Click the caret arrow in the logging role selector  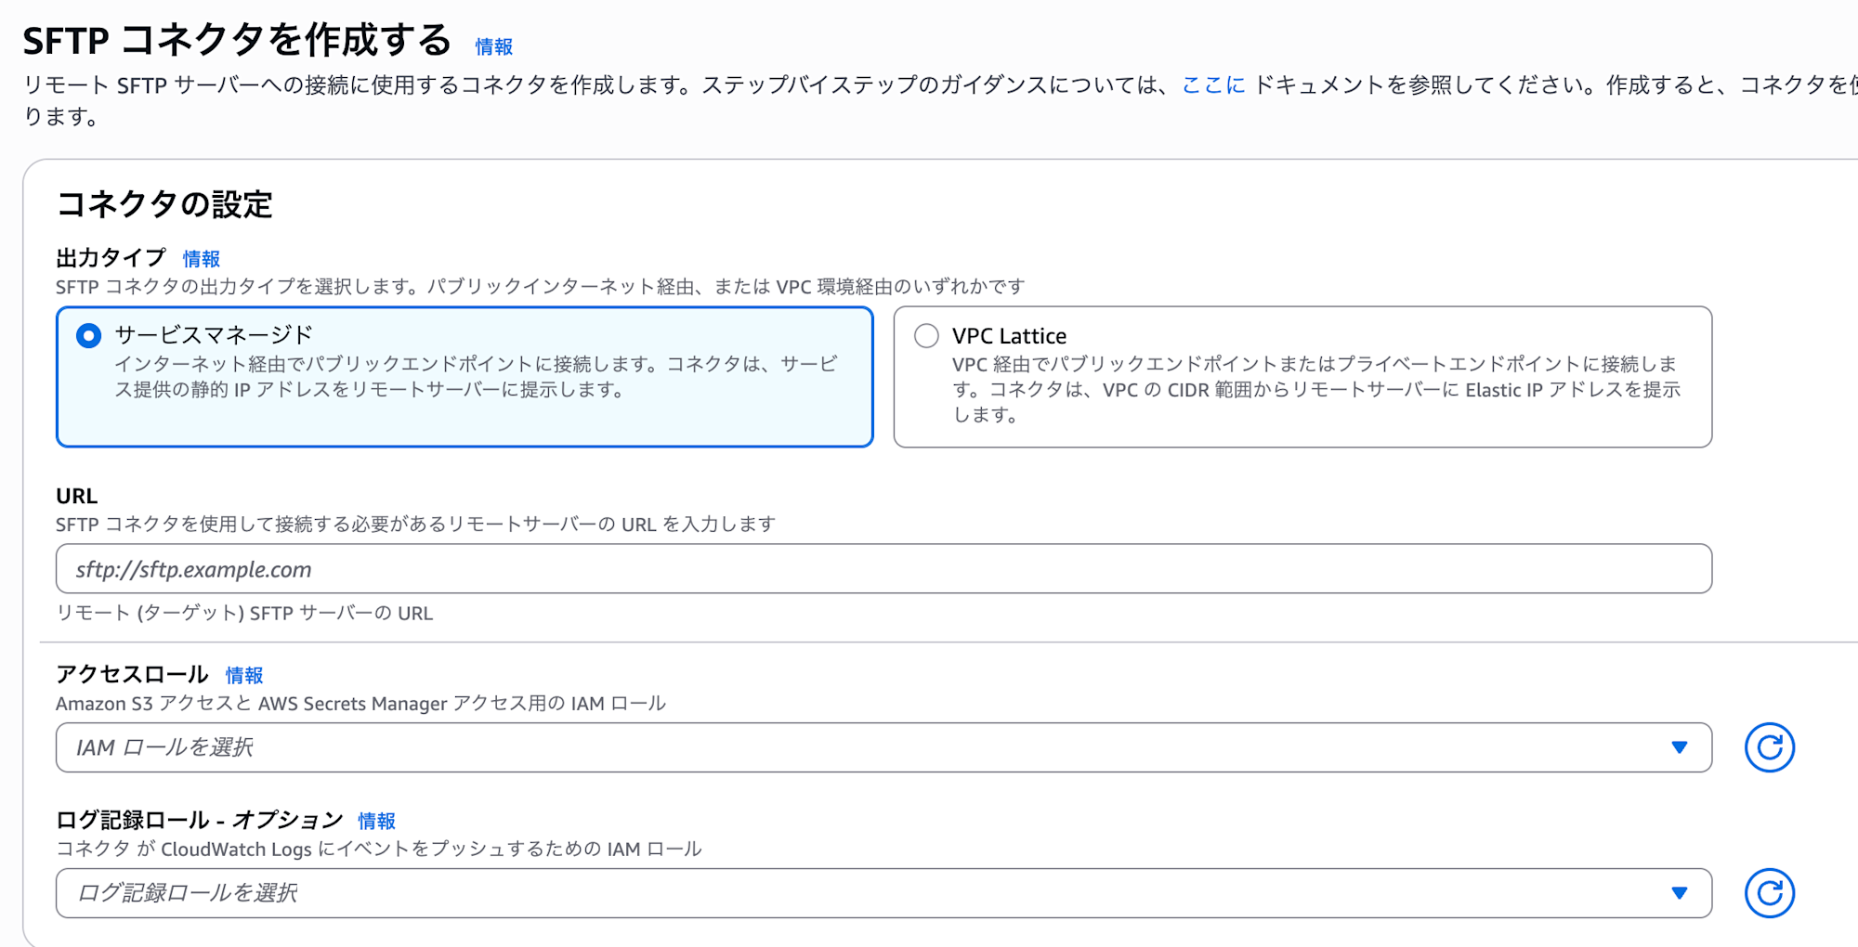point(1679,893)
